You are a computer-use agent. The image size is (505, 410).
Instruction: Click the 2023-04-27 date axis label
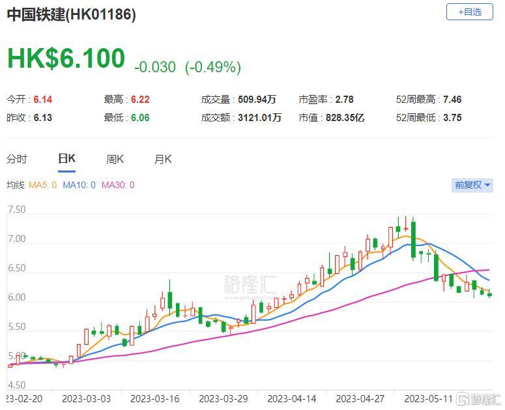coord(360,399)
